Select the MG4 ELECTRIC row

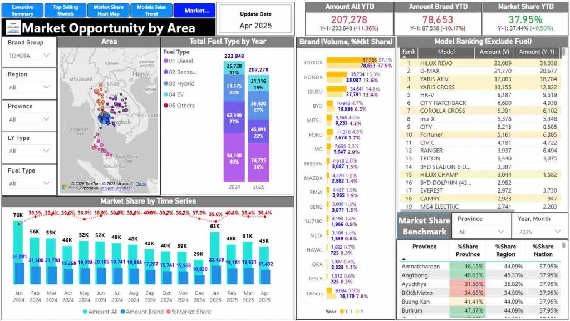pyautogui.click(x=480, y=207)
